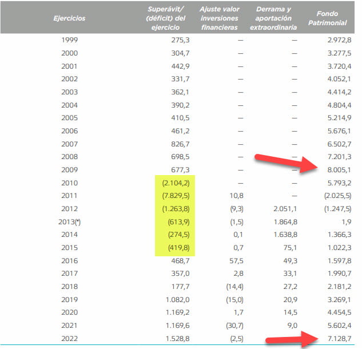Select the derrama value 1.638,8
The image size is (362, 349).
285,235
